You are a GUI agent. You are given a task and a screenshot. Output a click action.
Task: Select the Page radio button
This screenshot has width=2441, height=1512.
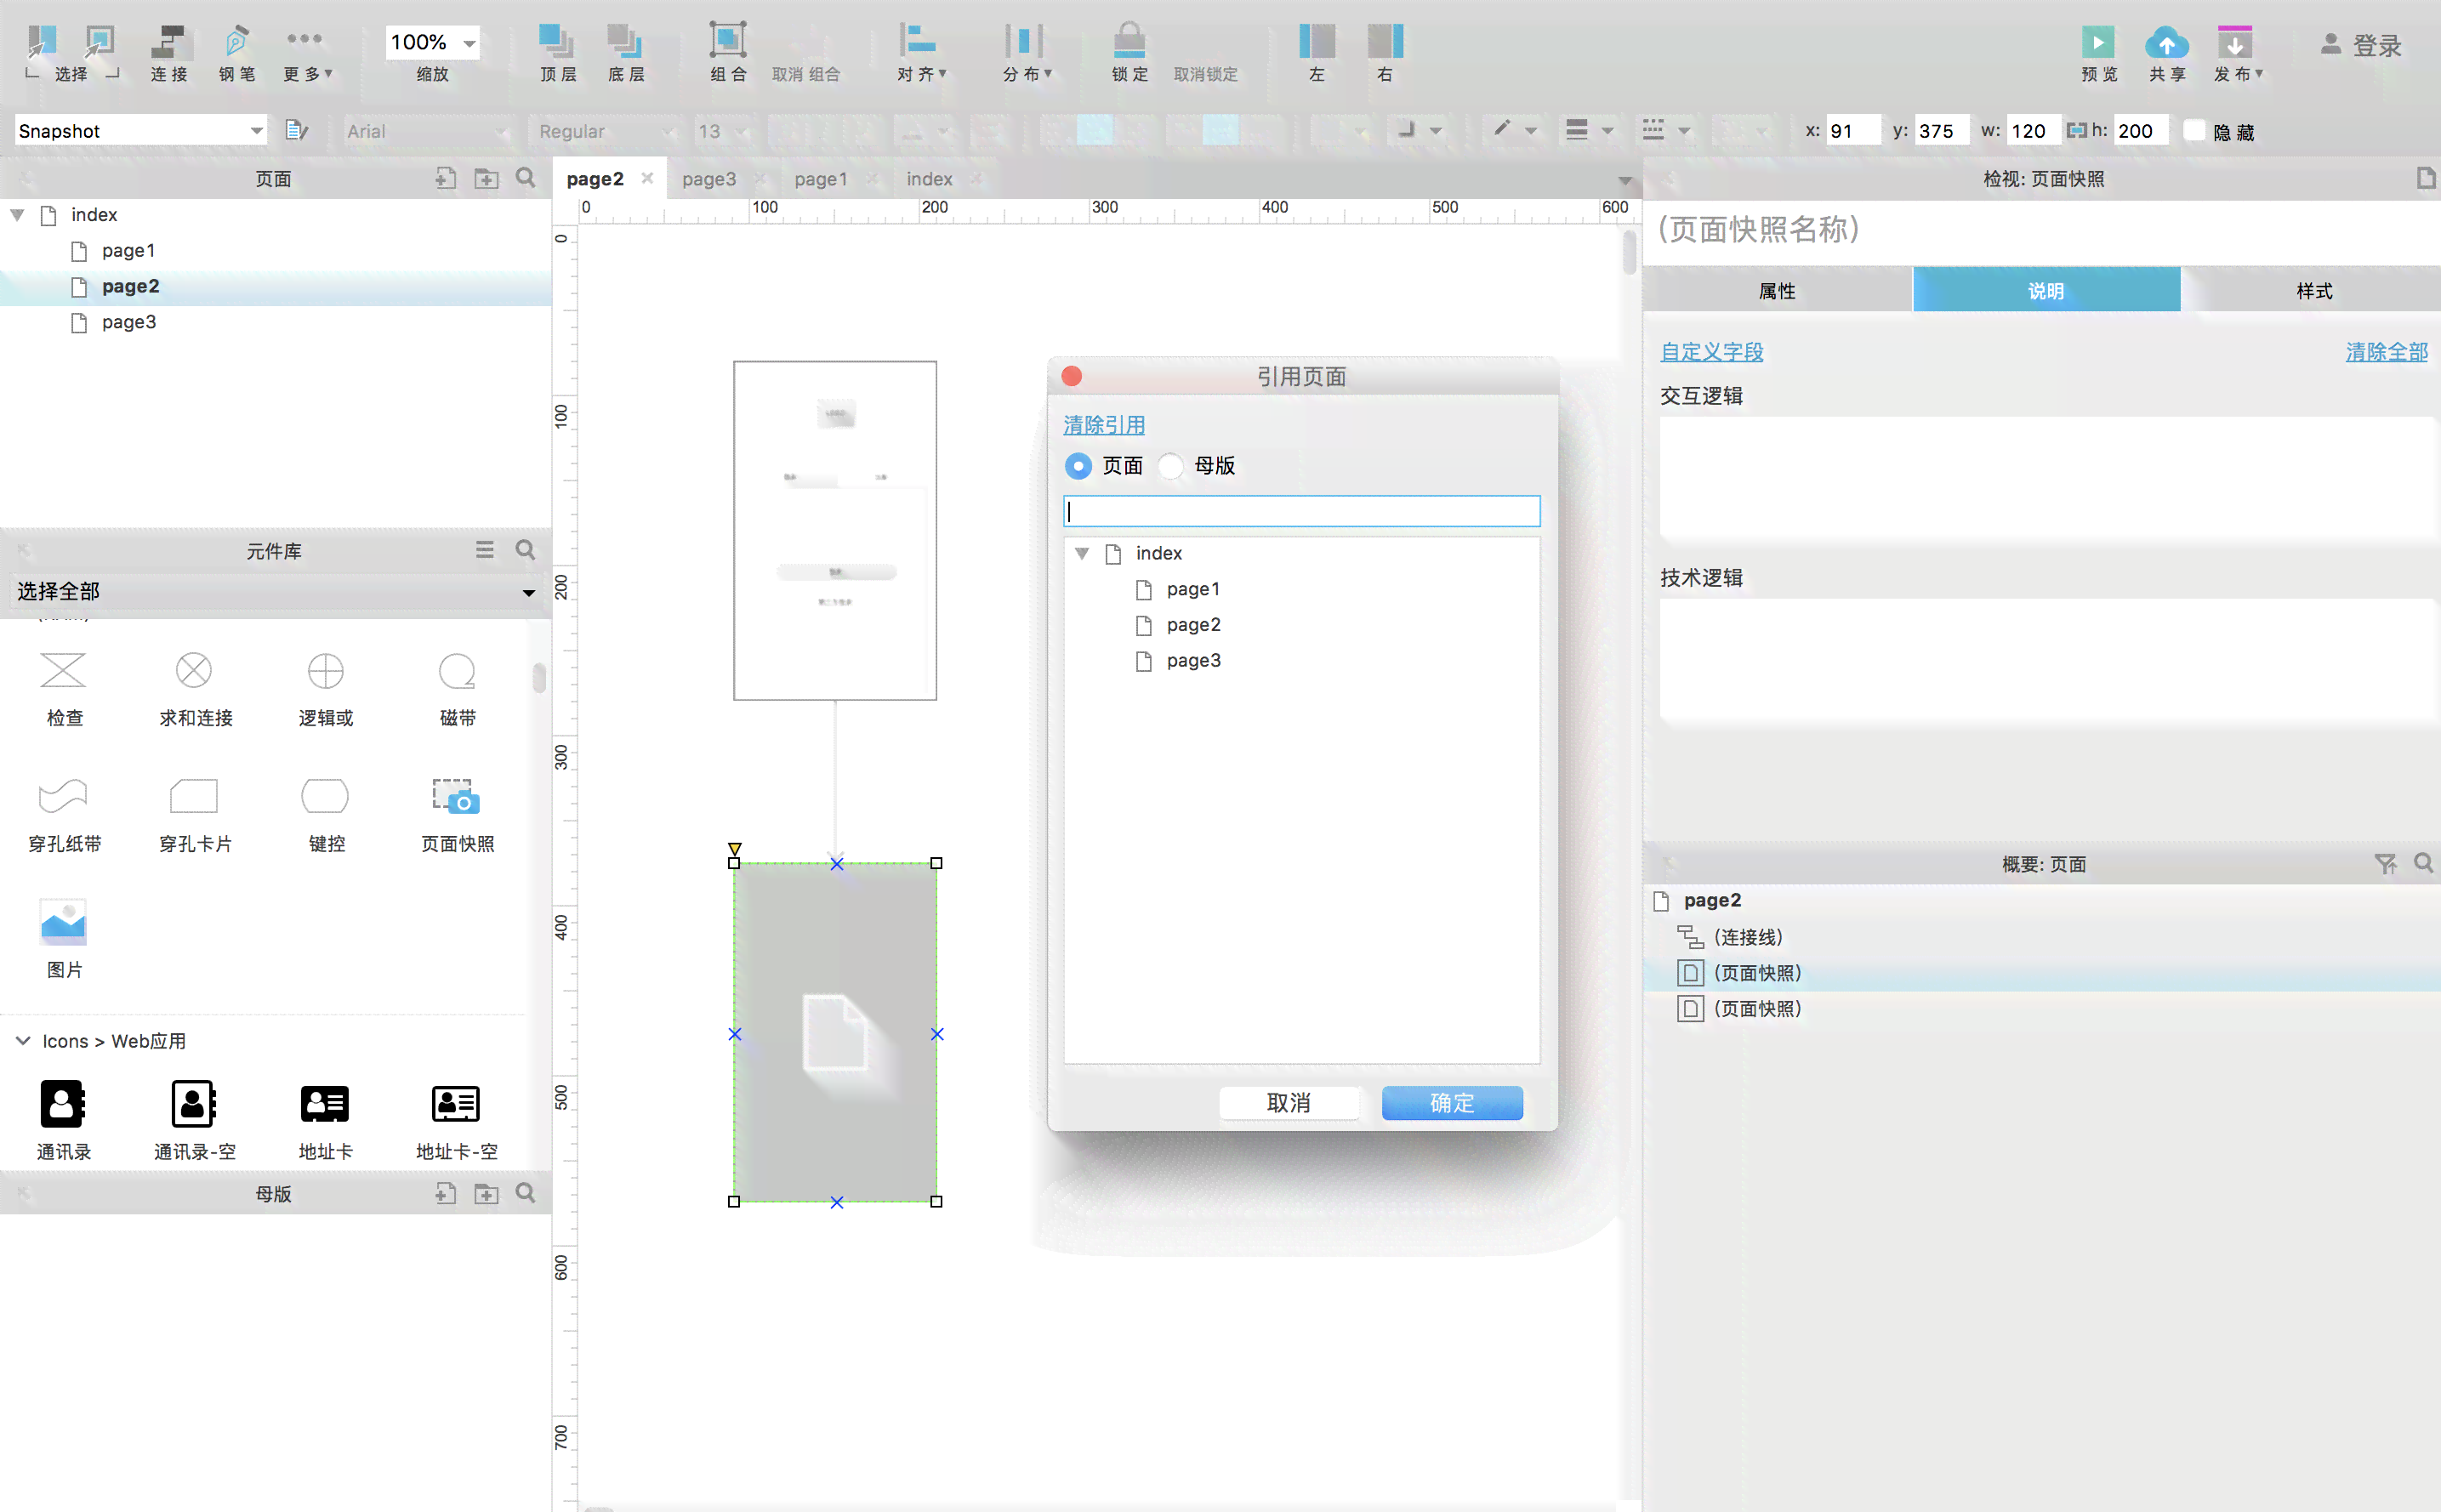(x=1078, y=465)
